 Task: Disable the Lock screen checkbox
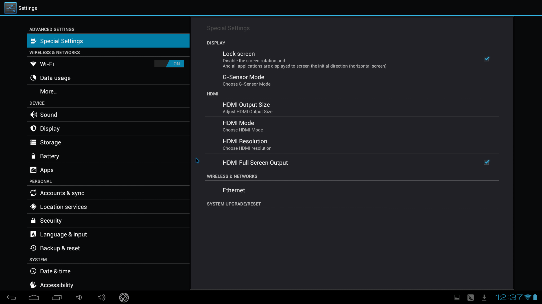point(487,59)
